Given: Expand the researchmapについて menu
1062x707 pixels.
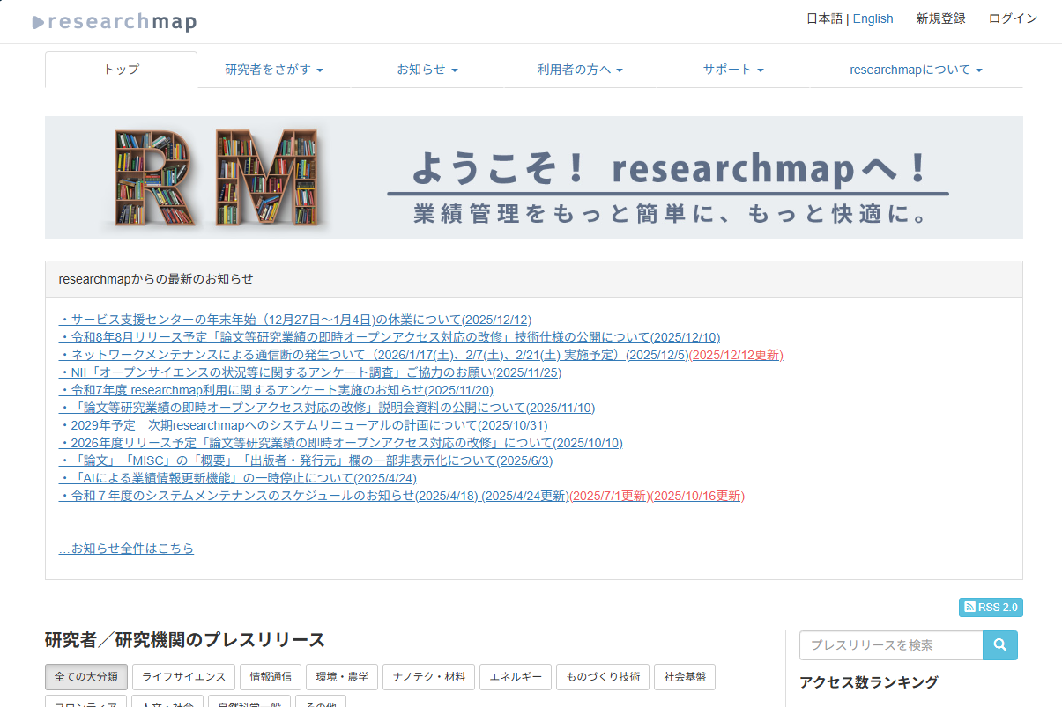Looking at the screenshot, I should [916, 70].
